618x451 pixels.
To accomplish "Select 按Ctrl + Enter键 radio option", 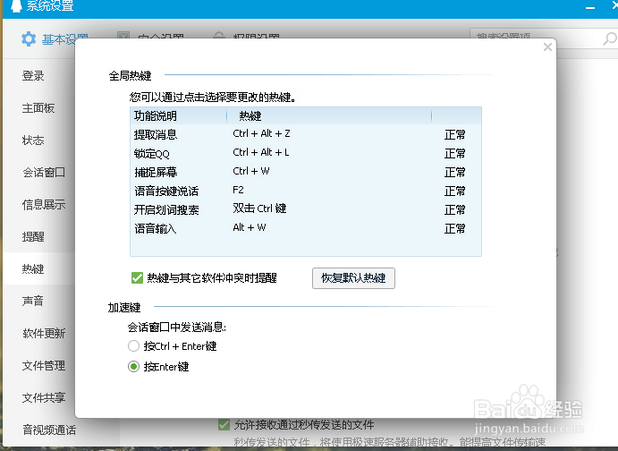I will [x=133, y=346].
